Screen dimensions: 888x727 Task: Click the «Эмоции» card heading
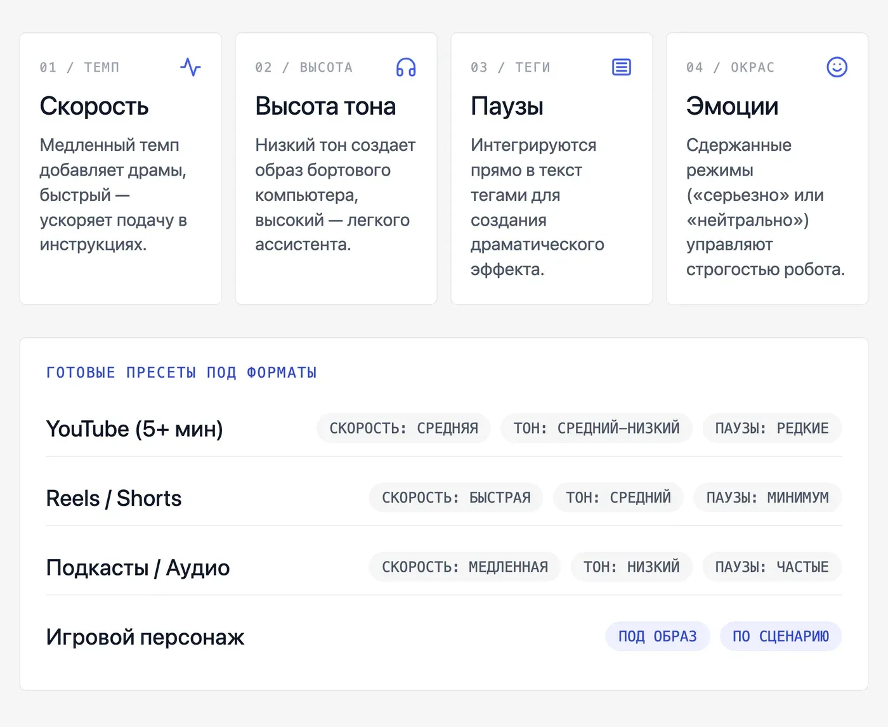click(x=732, y=106)
